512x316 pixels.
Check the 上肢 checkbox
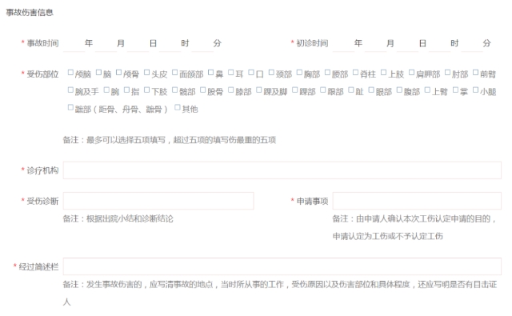tap(384, 73)
